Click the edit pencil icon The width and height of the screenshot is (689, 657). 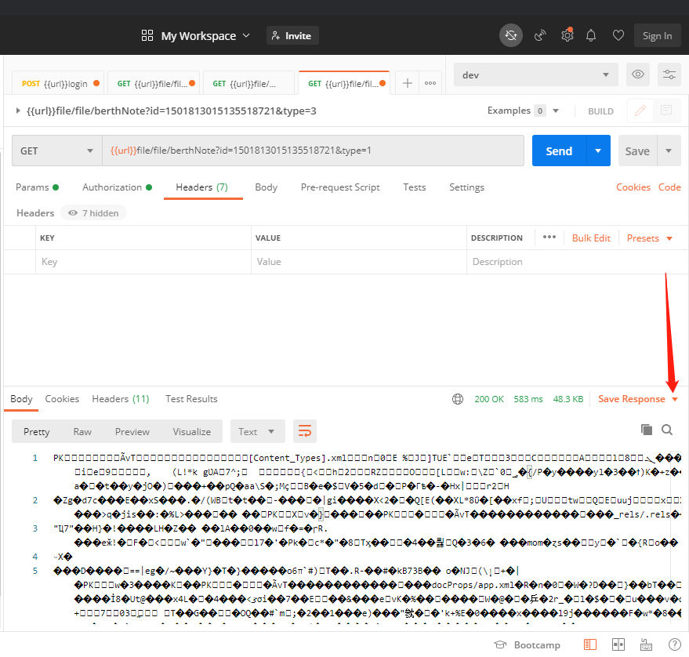pos(640,110)
